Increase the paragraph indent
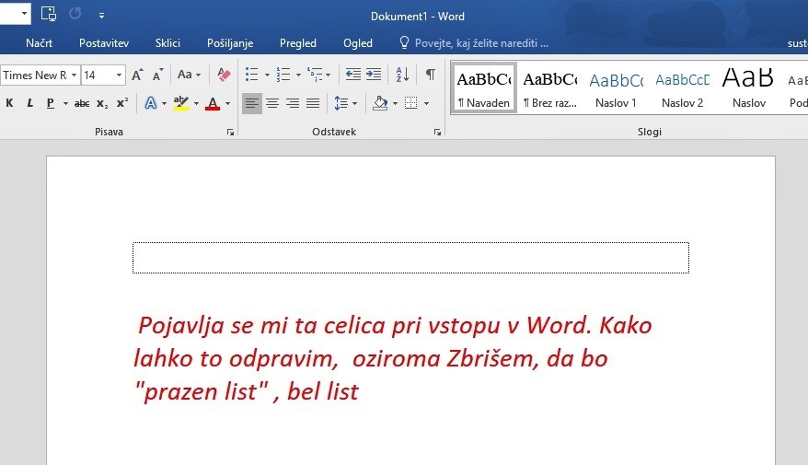 pyautogui.click(x=374, y=76)
